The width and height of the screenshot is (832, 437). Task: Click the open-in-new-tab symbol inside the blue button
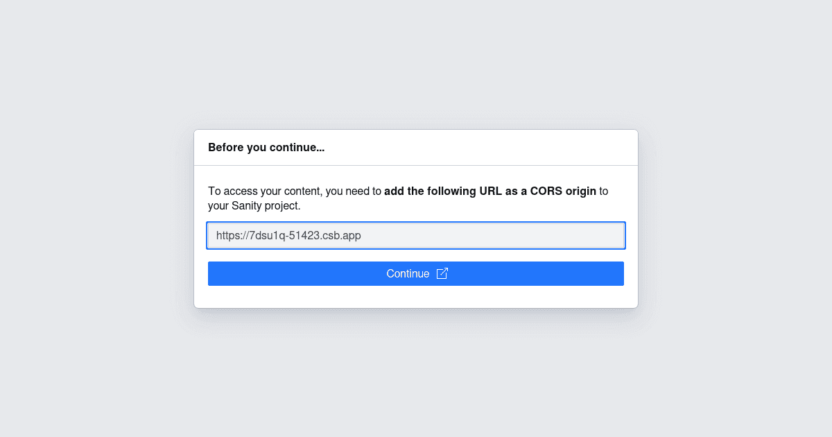[442, 273]
